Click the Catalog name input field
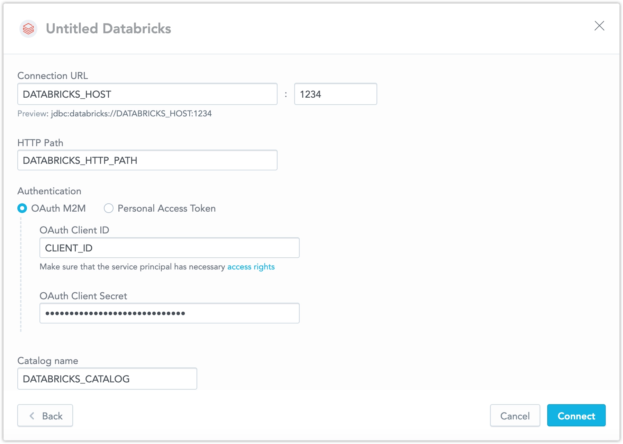Screen dimensions: 623x444 click(107, 379)
